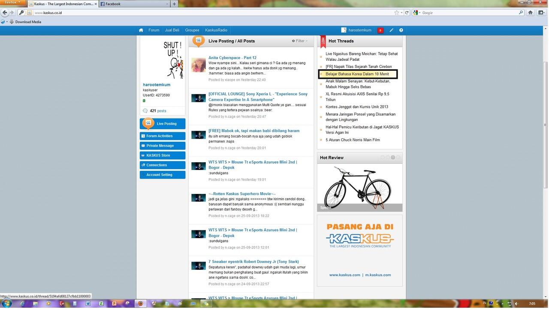This screenshot has height=310, width=549.
Task: Go back to previous page
Action: tap(5, 13)
